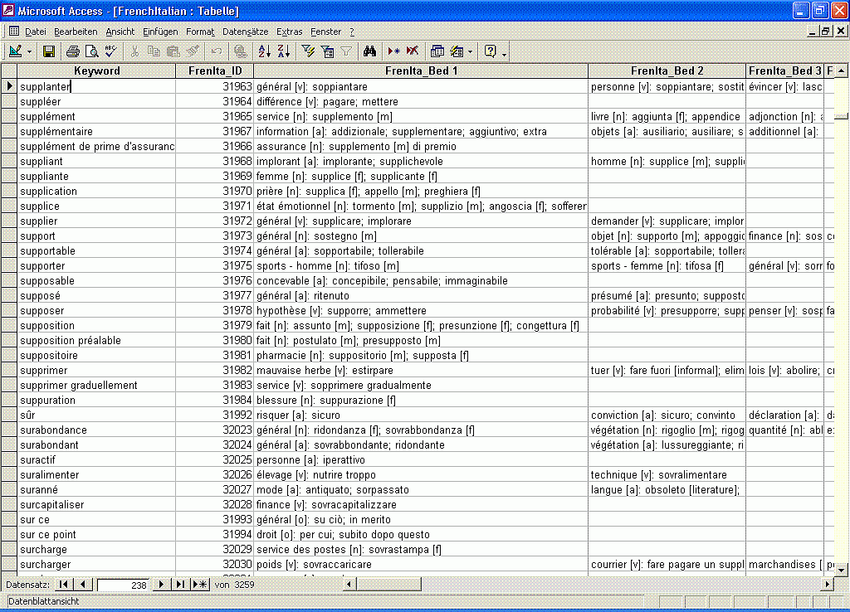Copy the selection using the toolbar Copy icon
The width and height of the screenshot is (850, 612).
pyautogui.click(x=154, y=51)
